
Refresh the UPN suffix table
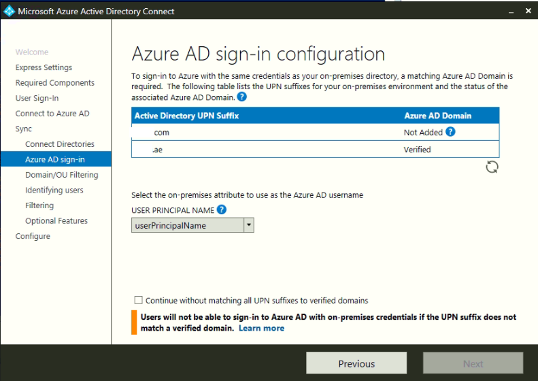tap(492, 167)
